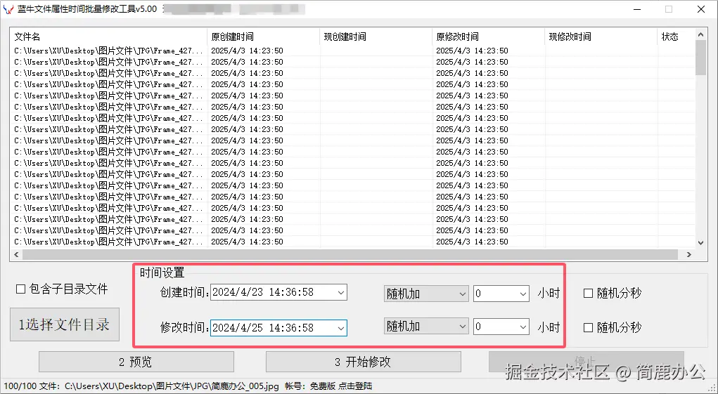Click the 原修改时间 column header
The image size is (718, 394).
(x=489, y=37)
